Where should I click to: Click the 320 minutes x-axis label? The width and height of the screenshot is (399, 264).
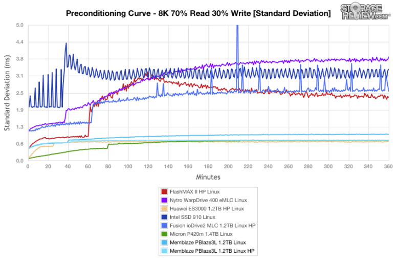[x=348, y=166]
